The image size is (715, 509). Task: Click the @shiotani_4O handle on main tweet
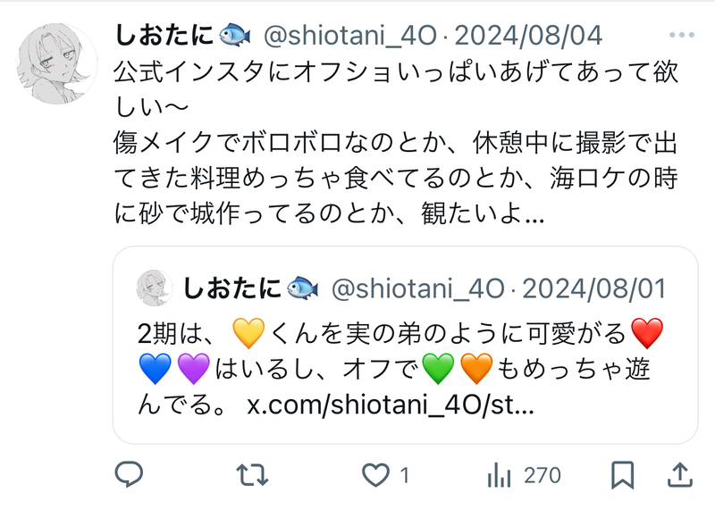[350, 36]
